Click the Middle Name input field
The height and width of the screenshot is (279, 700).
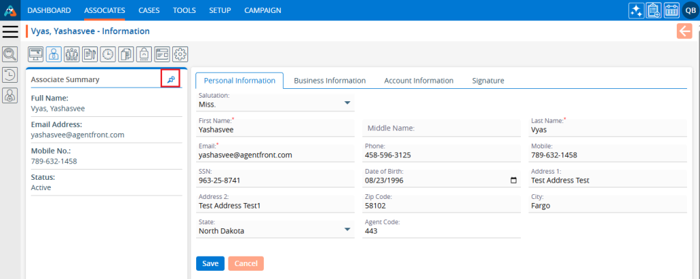pyautogui.click(x=442, y=128)
